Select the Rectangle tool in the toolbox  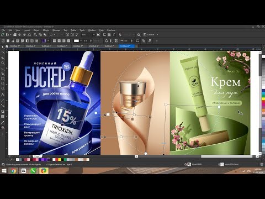pyautogui.click(x=3, y=78)
